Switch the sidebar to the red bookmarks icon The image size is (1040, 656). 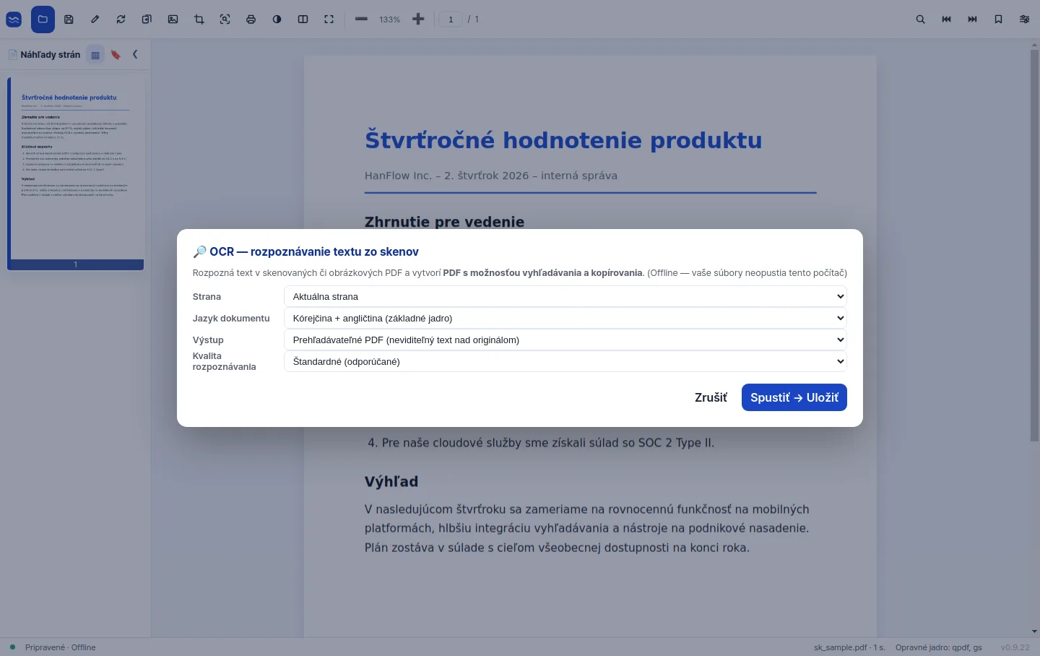click(x=116, y=55)
